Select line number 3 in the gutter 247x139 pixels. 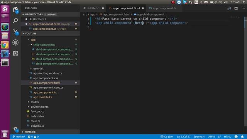[88, 27]
